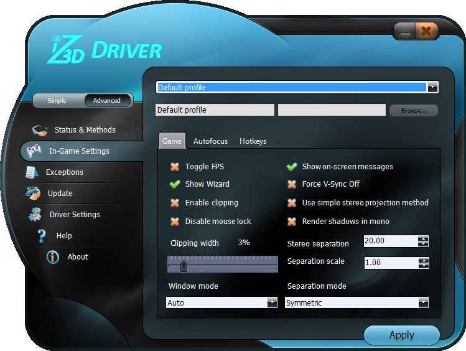Click the Apply button
Screen dimensions: 466x351
[x=401, y=335]
